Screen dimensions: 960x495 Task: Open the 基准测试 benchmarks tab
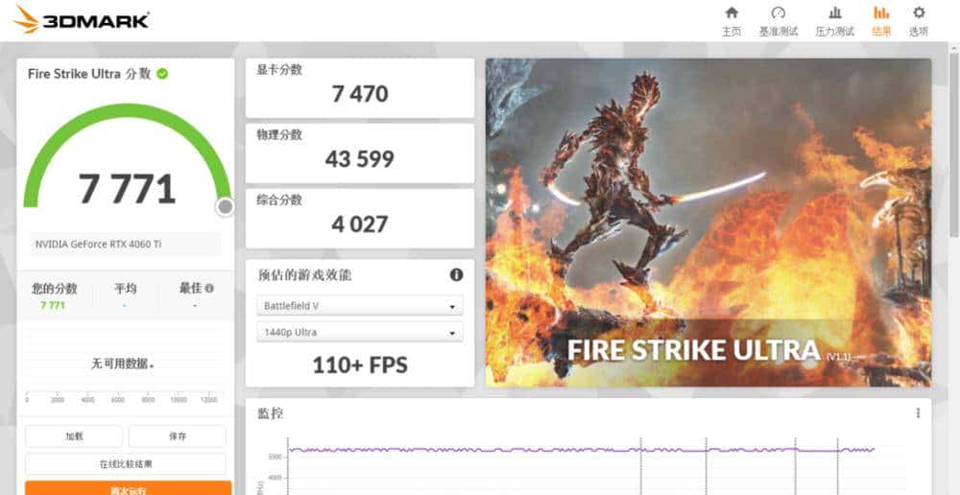pos(779,21)
